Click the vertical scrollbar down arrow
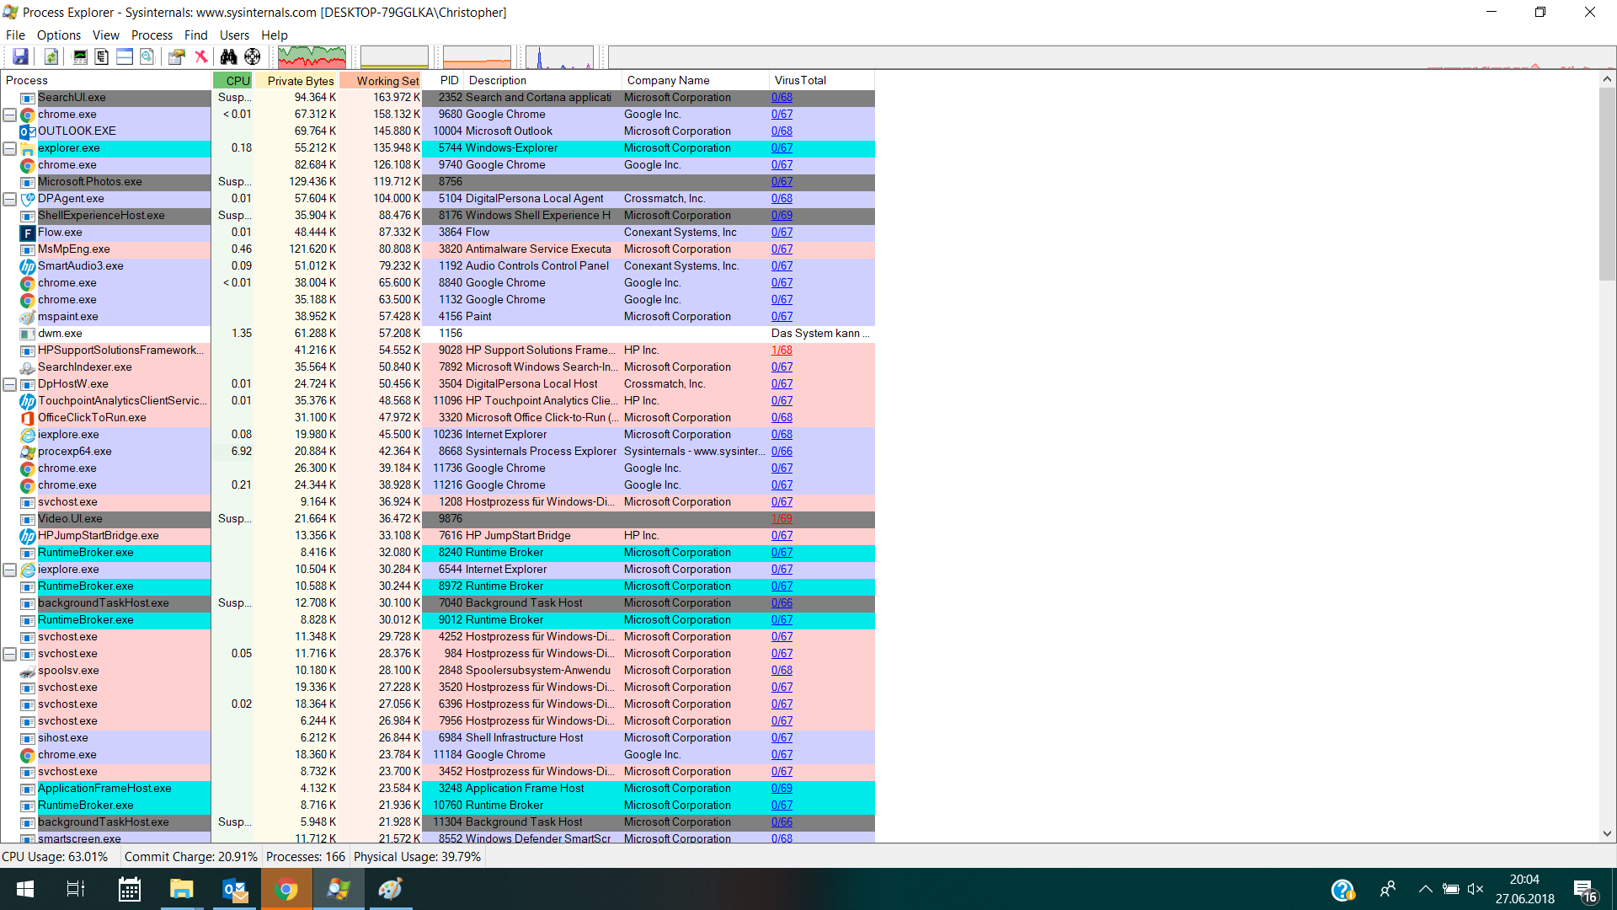Image resolution: width=1617 pixels, height=910 pixels. (x=1607, y=833)
